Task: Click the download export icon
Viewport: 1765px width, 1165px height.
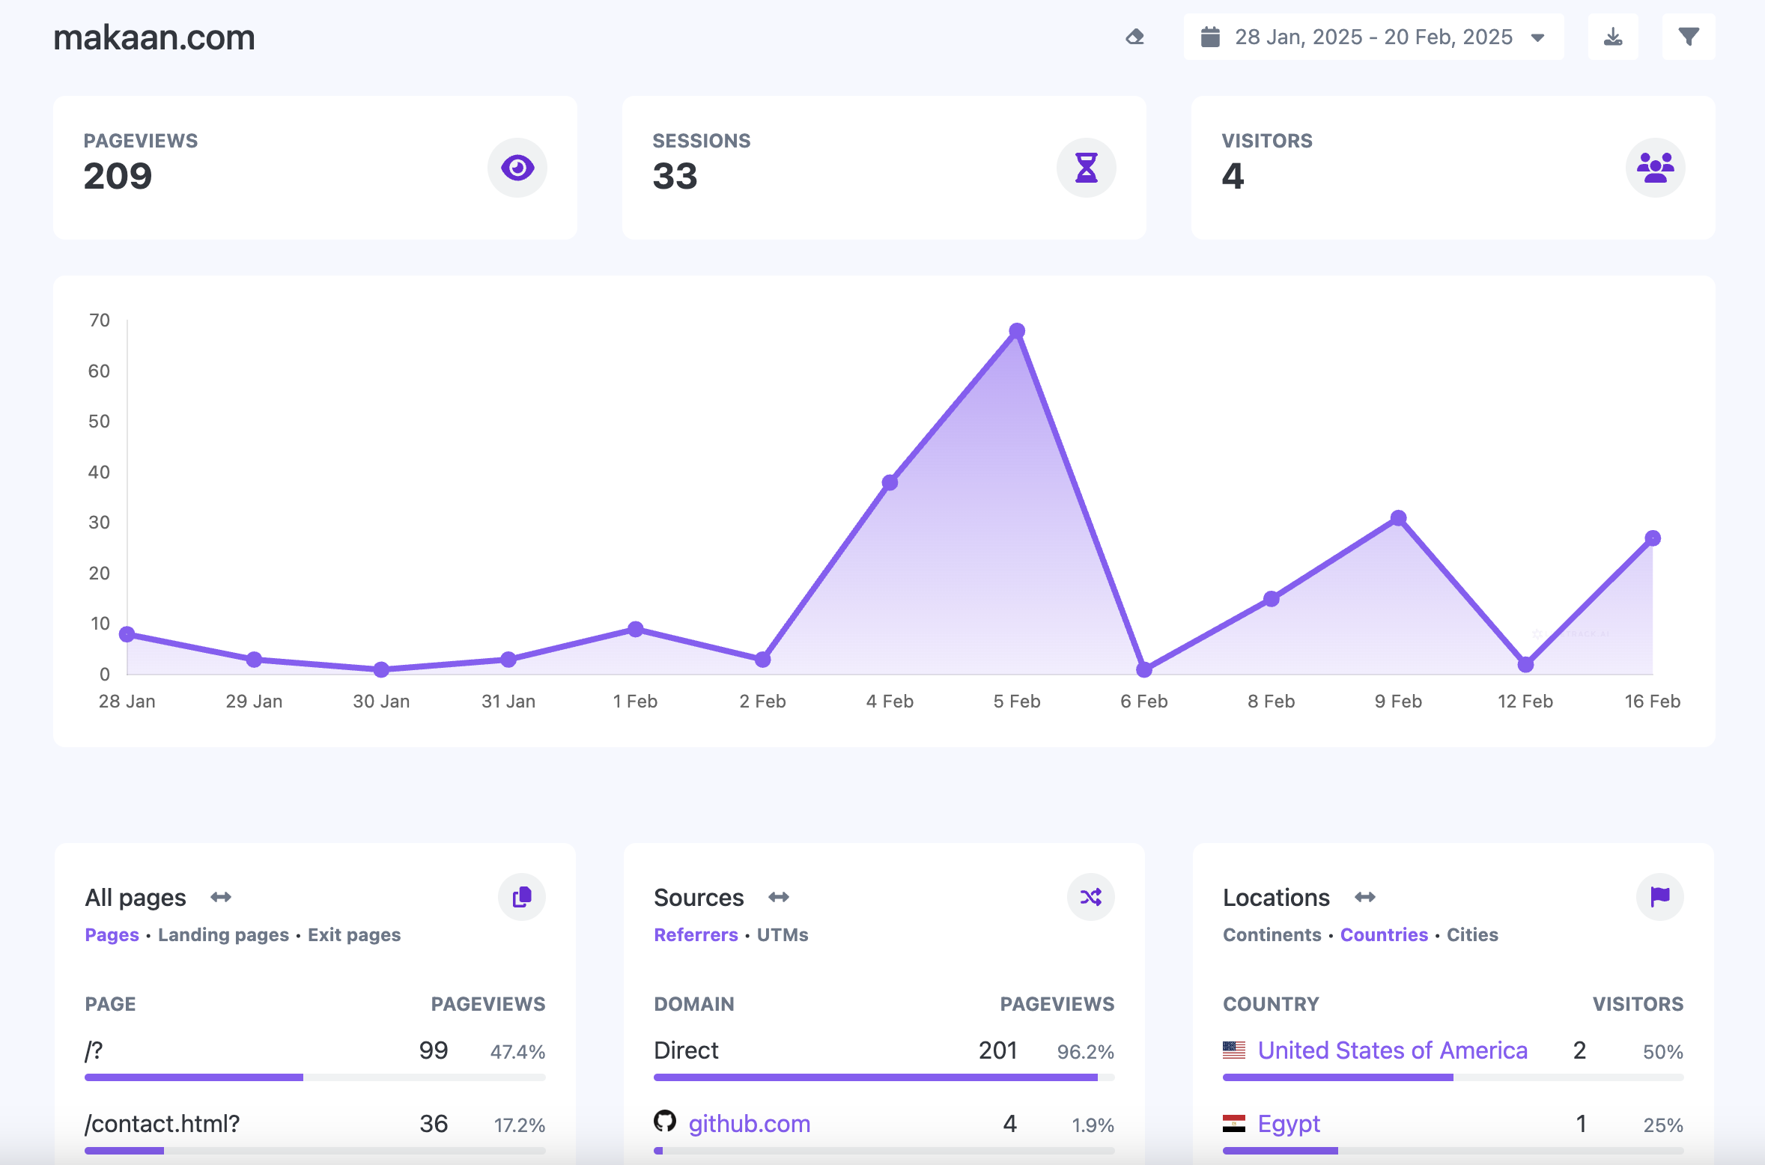Action: [x=1613, y=37]
